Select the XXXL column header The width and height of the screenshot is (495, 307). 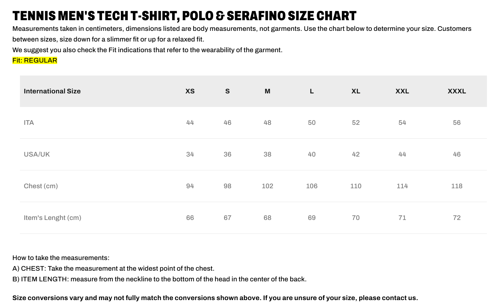pyautogui.click(x=457, y=91)
